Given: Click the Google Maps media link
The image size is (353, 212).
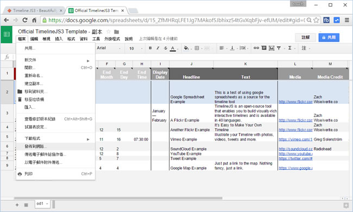Looking at the screenshot, I should point(295,168).
